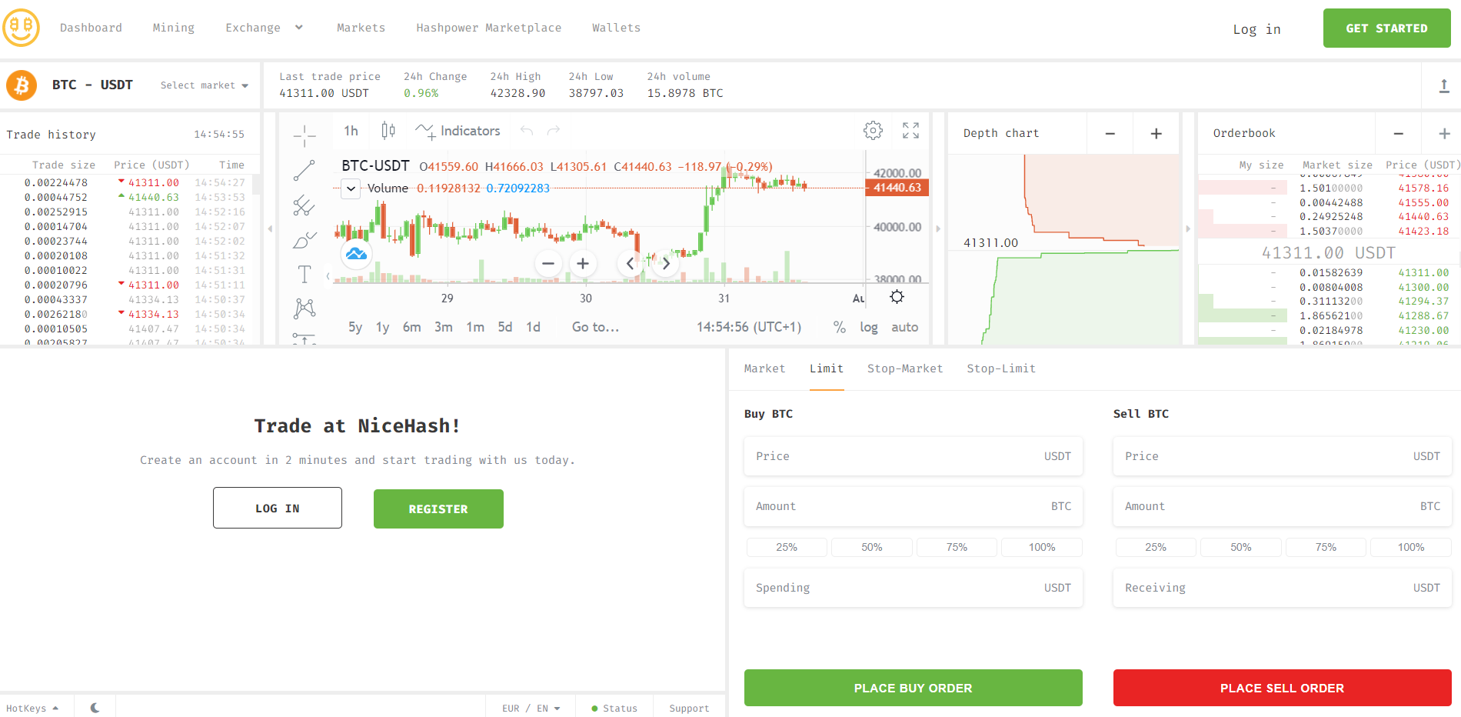This screenshot has width=1461, height=717.
Task: Click the orange Bitcoin coin icon
Action: point(22,85)
